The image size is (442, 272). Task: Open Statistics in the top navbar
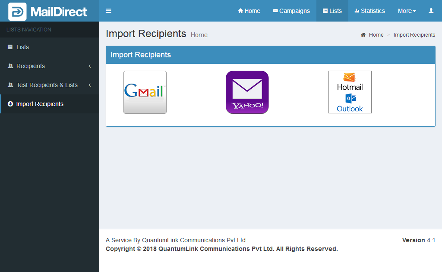[369, 11]
